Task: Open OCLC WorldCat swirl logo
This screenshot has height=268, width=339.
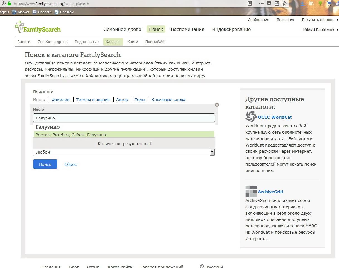Action: click(251, 117)
